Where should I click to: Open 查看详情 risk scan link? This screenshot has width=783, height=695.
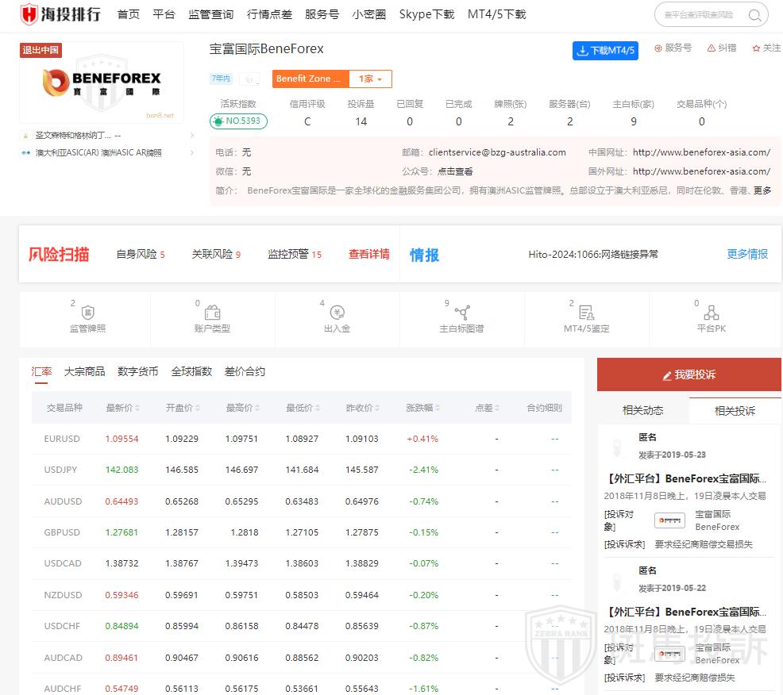[x=368, y=255]
